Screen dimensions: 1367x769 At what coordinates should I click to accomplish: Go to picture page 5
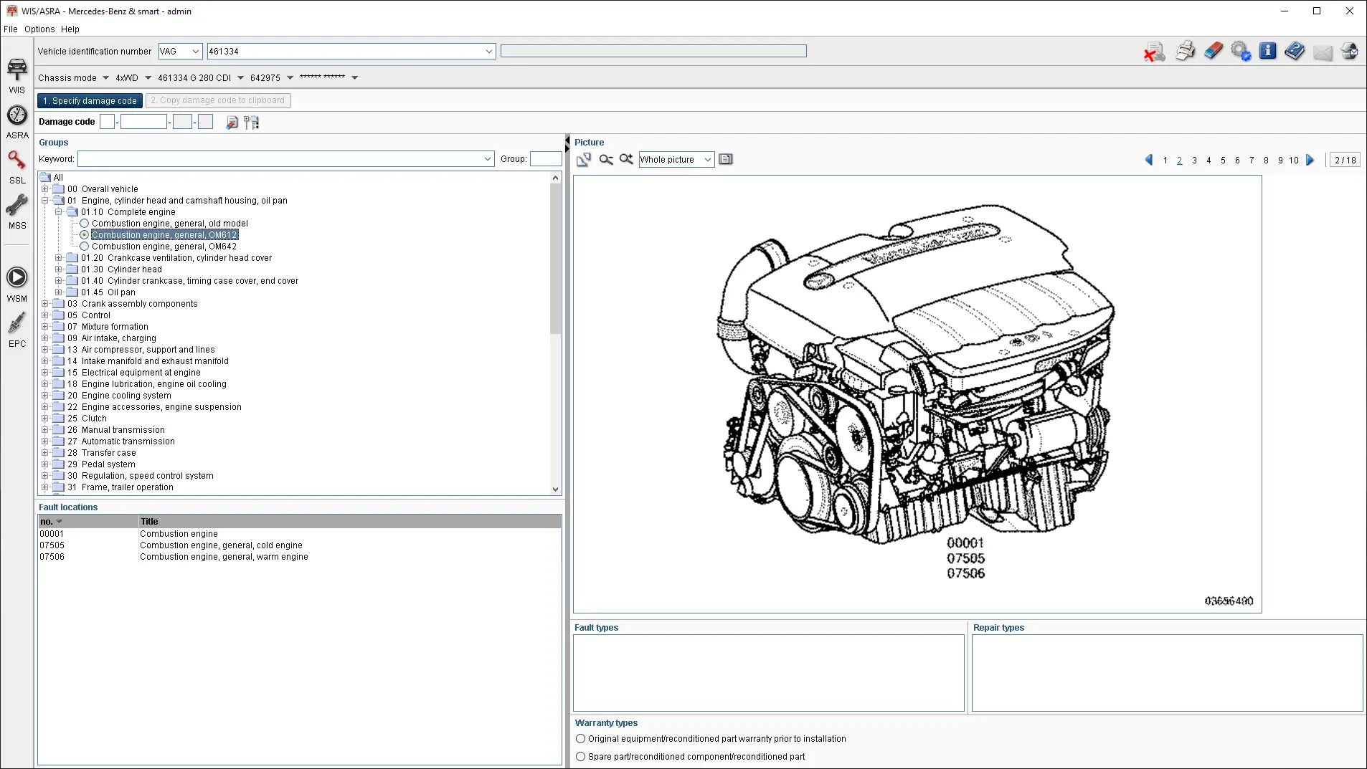pyautogui.click(x=1223, y=161)
